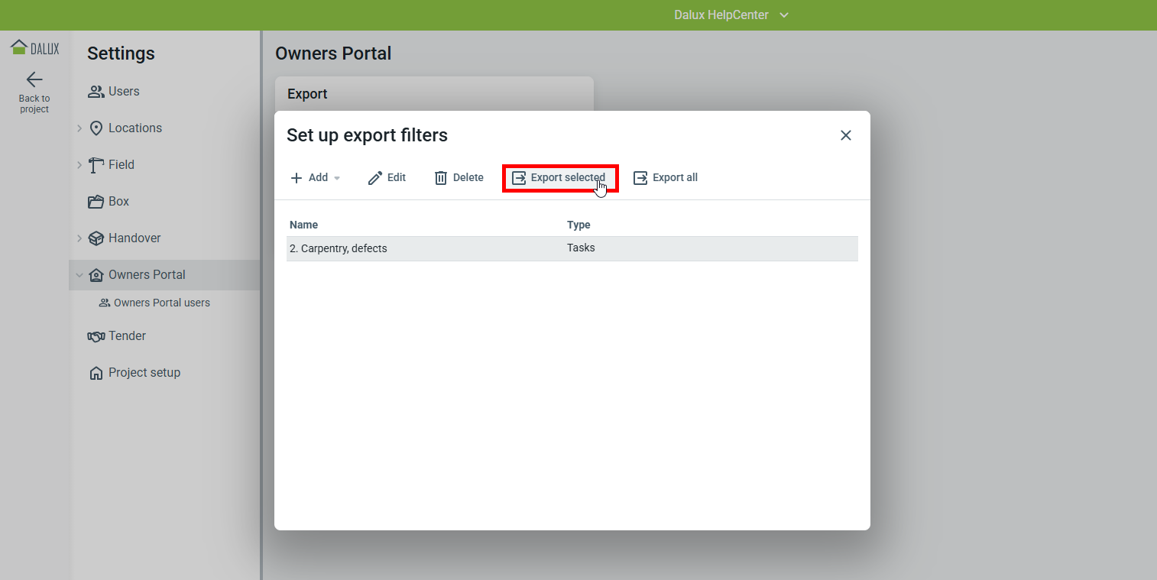Click the Box folder icon
This screenshot has height=580, width=1157.
tap(96, 202)
